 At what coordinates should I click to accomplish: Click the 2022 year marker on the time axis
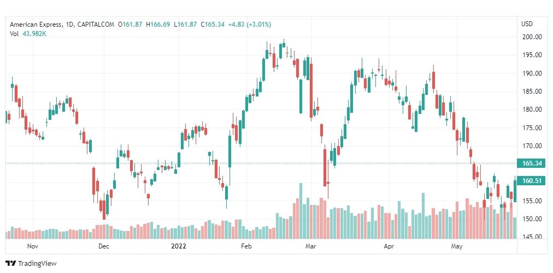tap(179, 246)
